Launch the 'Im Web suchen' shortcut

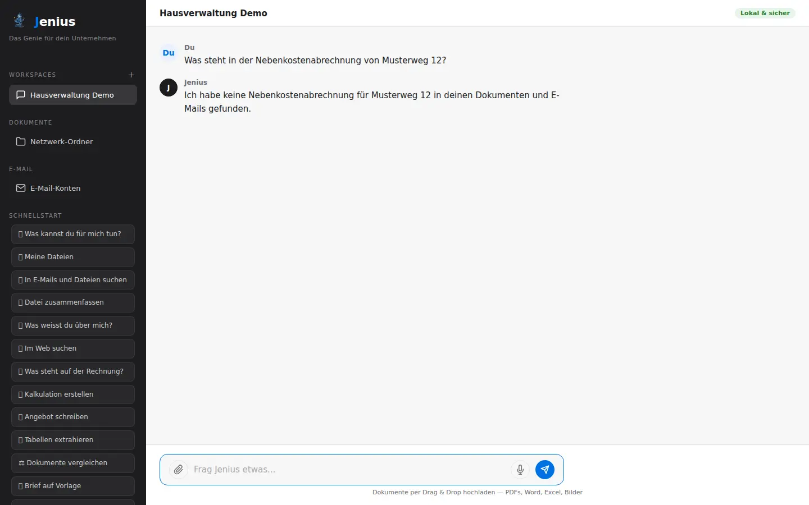tap(72, 348)
